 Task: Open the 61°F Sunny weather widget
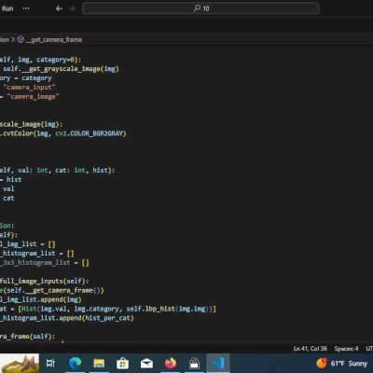pos(342,363)
